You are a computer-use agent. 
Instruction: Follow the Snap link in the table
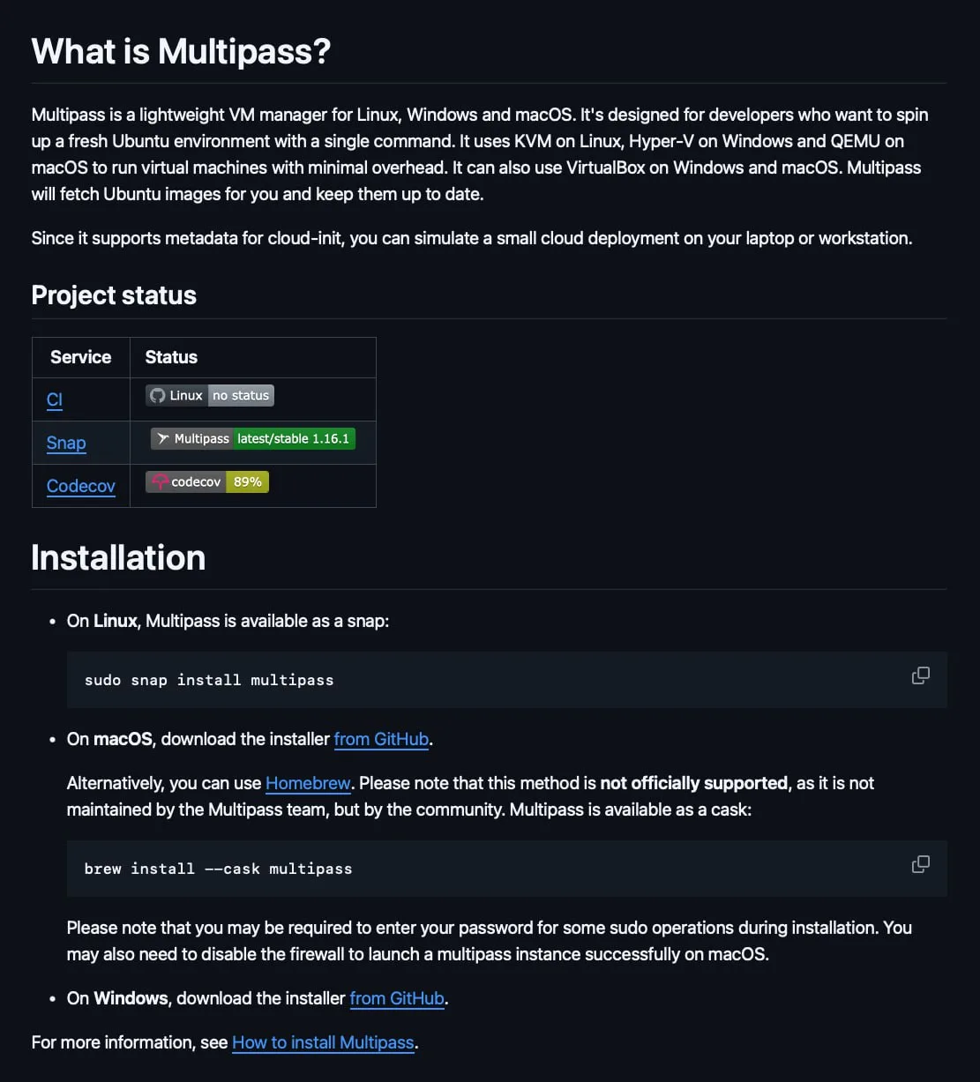click(66, 443)
